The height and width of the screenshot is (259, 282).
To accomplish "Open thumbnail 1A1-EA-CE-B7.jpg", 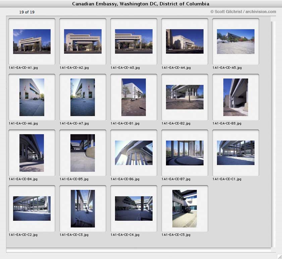I will pos(185,153).
